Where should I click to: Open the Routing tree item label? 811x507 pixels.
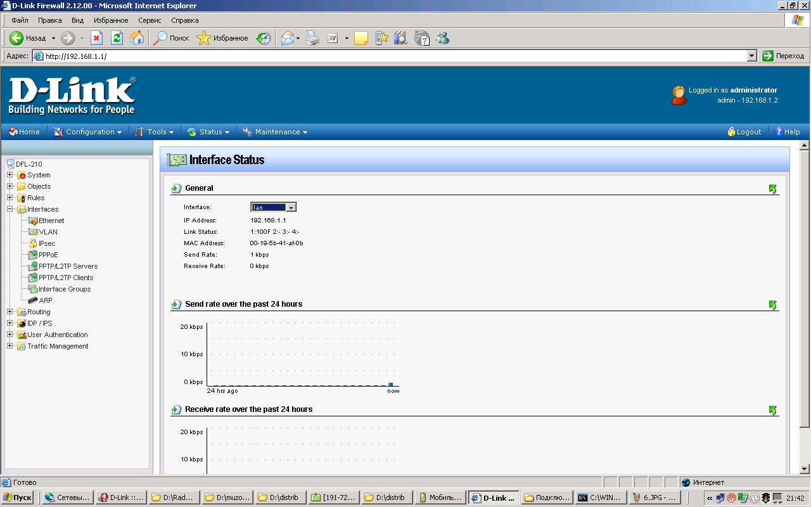39,312
